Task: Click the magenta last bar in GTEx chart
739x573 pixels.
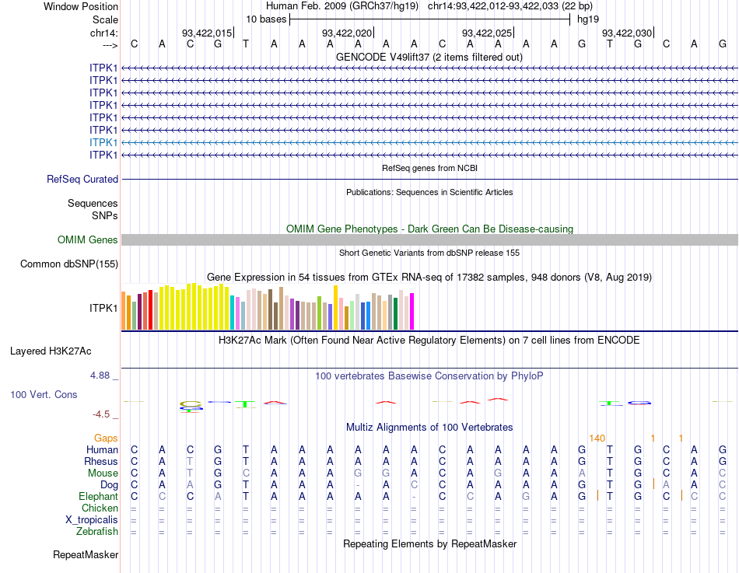Action: coord(412,312)
